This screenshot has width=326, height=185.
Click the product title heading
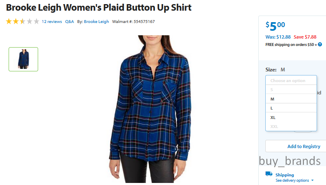click(x=98, y=8)
